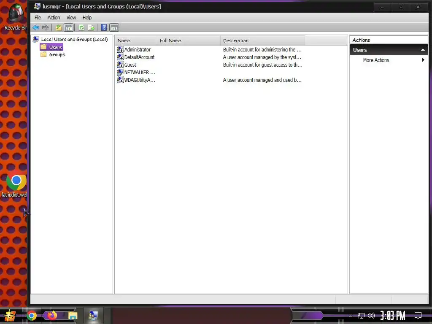Image resolution: width=432 pixels, height=324 pixels.
Task: Open the Help menu
Action: tap(87, 18)
